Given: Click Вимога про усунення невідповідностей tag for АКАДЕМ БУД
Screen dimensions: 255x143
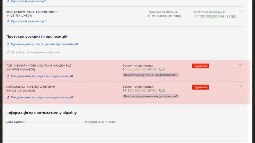Looking at the screenshot, I should [151, 75].
